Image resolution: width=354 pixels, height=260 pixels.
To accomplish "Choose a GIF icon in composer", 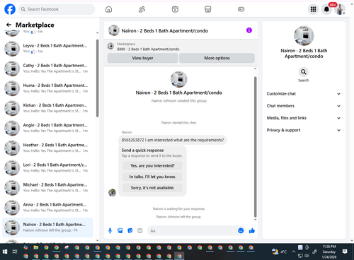I will point(139,230).
